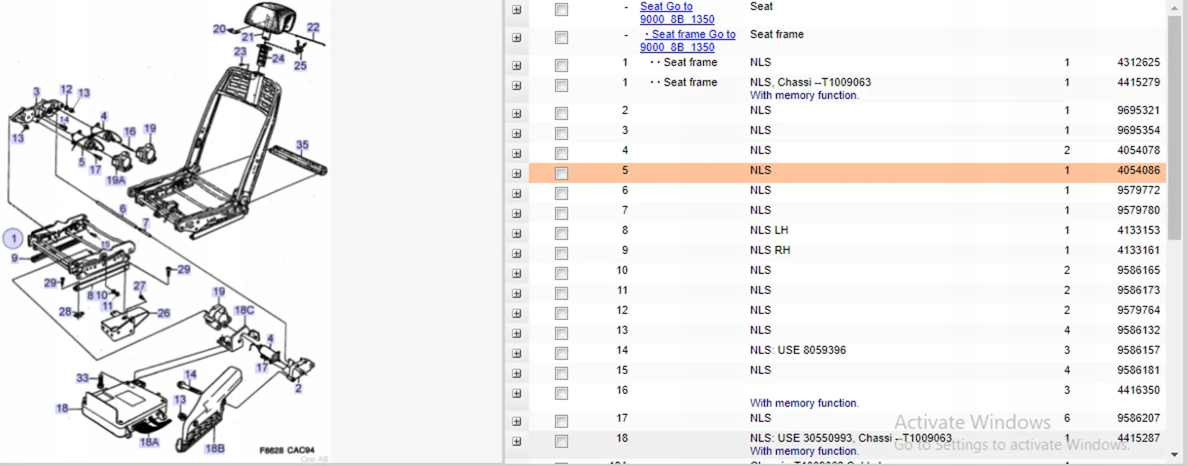Check the box for part 9579780

pyautogui.click(x=561, y=213)
